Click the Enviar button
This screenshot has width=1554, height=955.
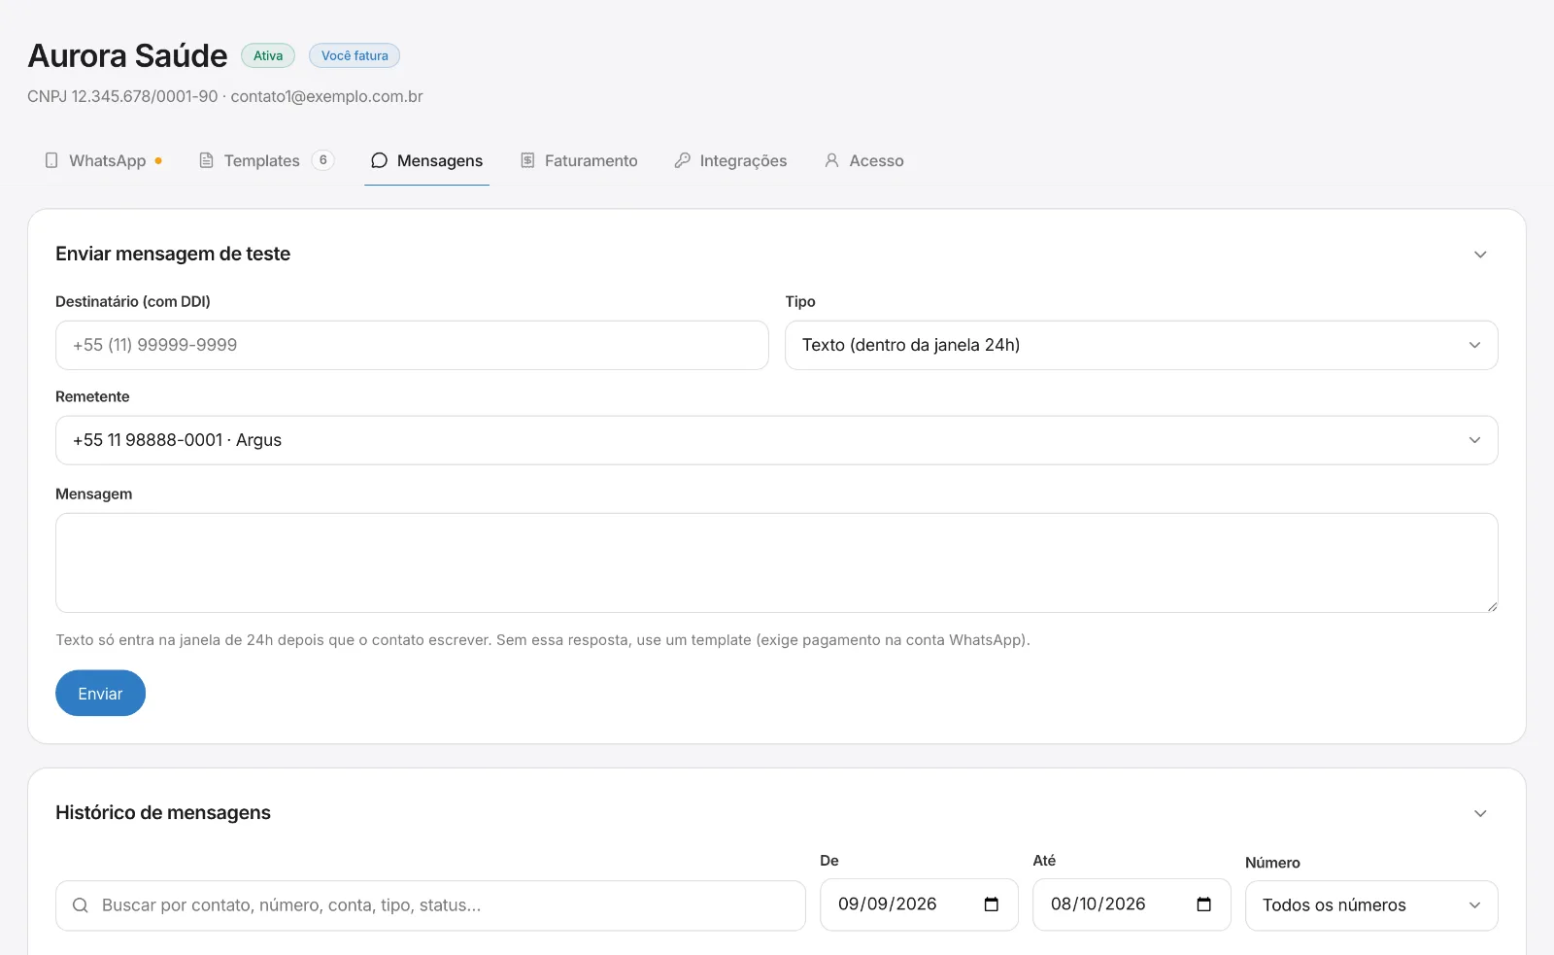[100, 694]
